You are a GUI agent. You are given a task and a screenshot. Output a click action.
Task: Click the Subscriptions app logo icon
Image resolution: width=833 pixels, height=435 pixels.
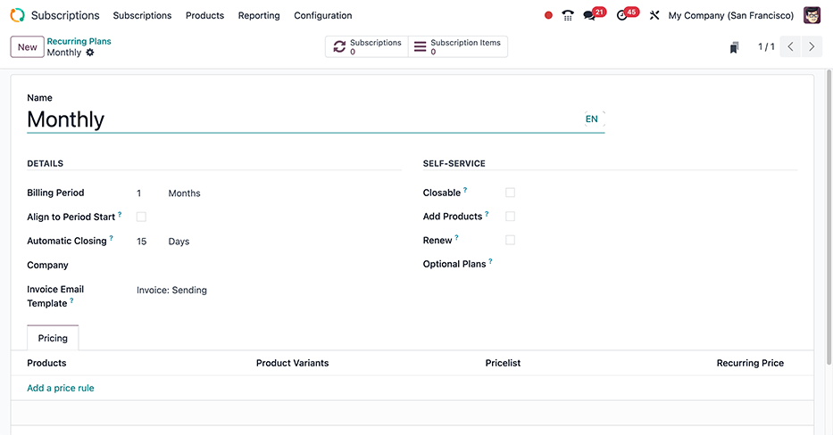pos(17,15)
